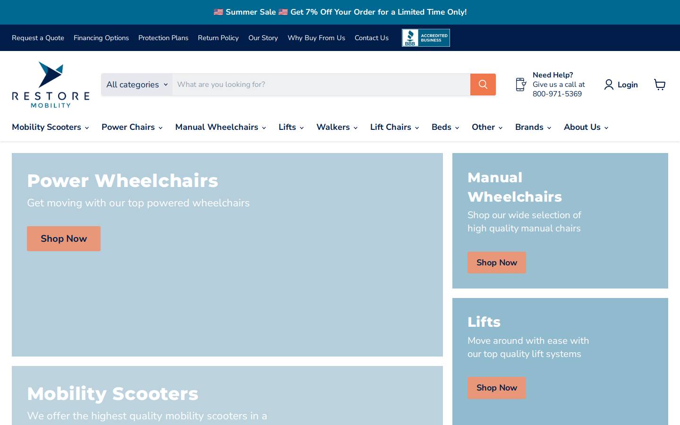680x425 pixels.
Task: Click the 800-971-5369 phone number
Action: pos(557,94)
